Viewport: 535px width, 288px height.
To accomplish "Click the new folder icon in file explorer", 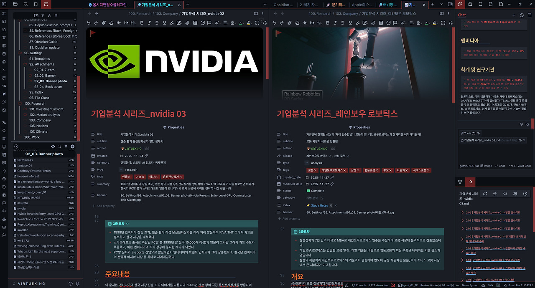I will pos(36,15).
